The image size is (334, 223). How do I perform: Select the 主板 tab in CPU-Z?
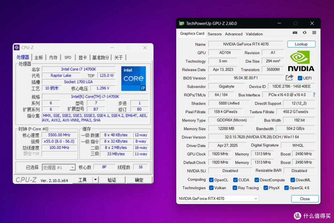point(39,57)
